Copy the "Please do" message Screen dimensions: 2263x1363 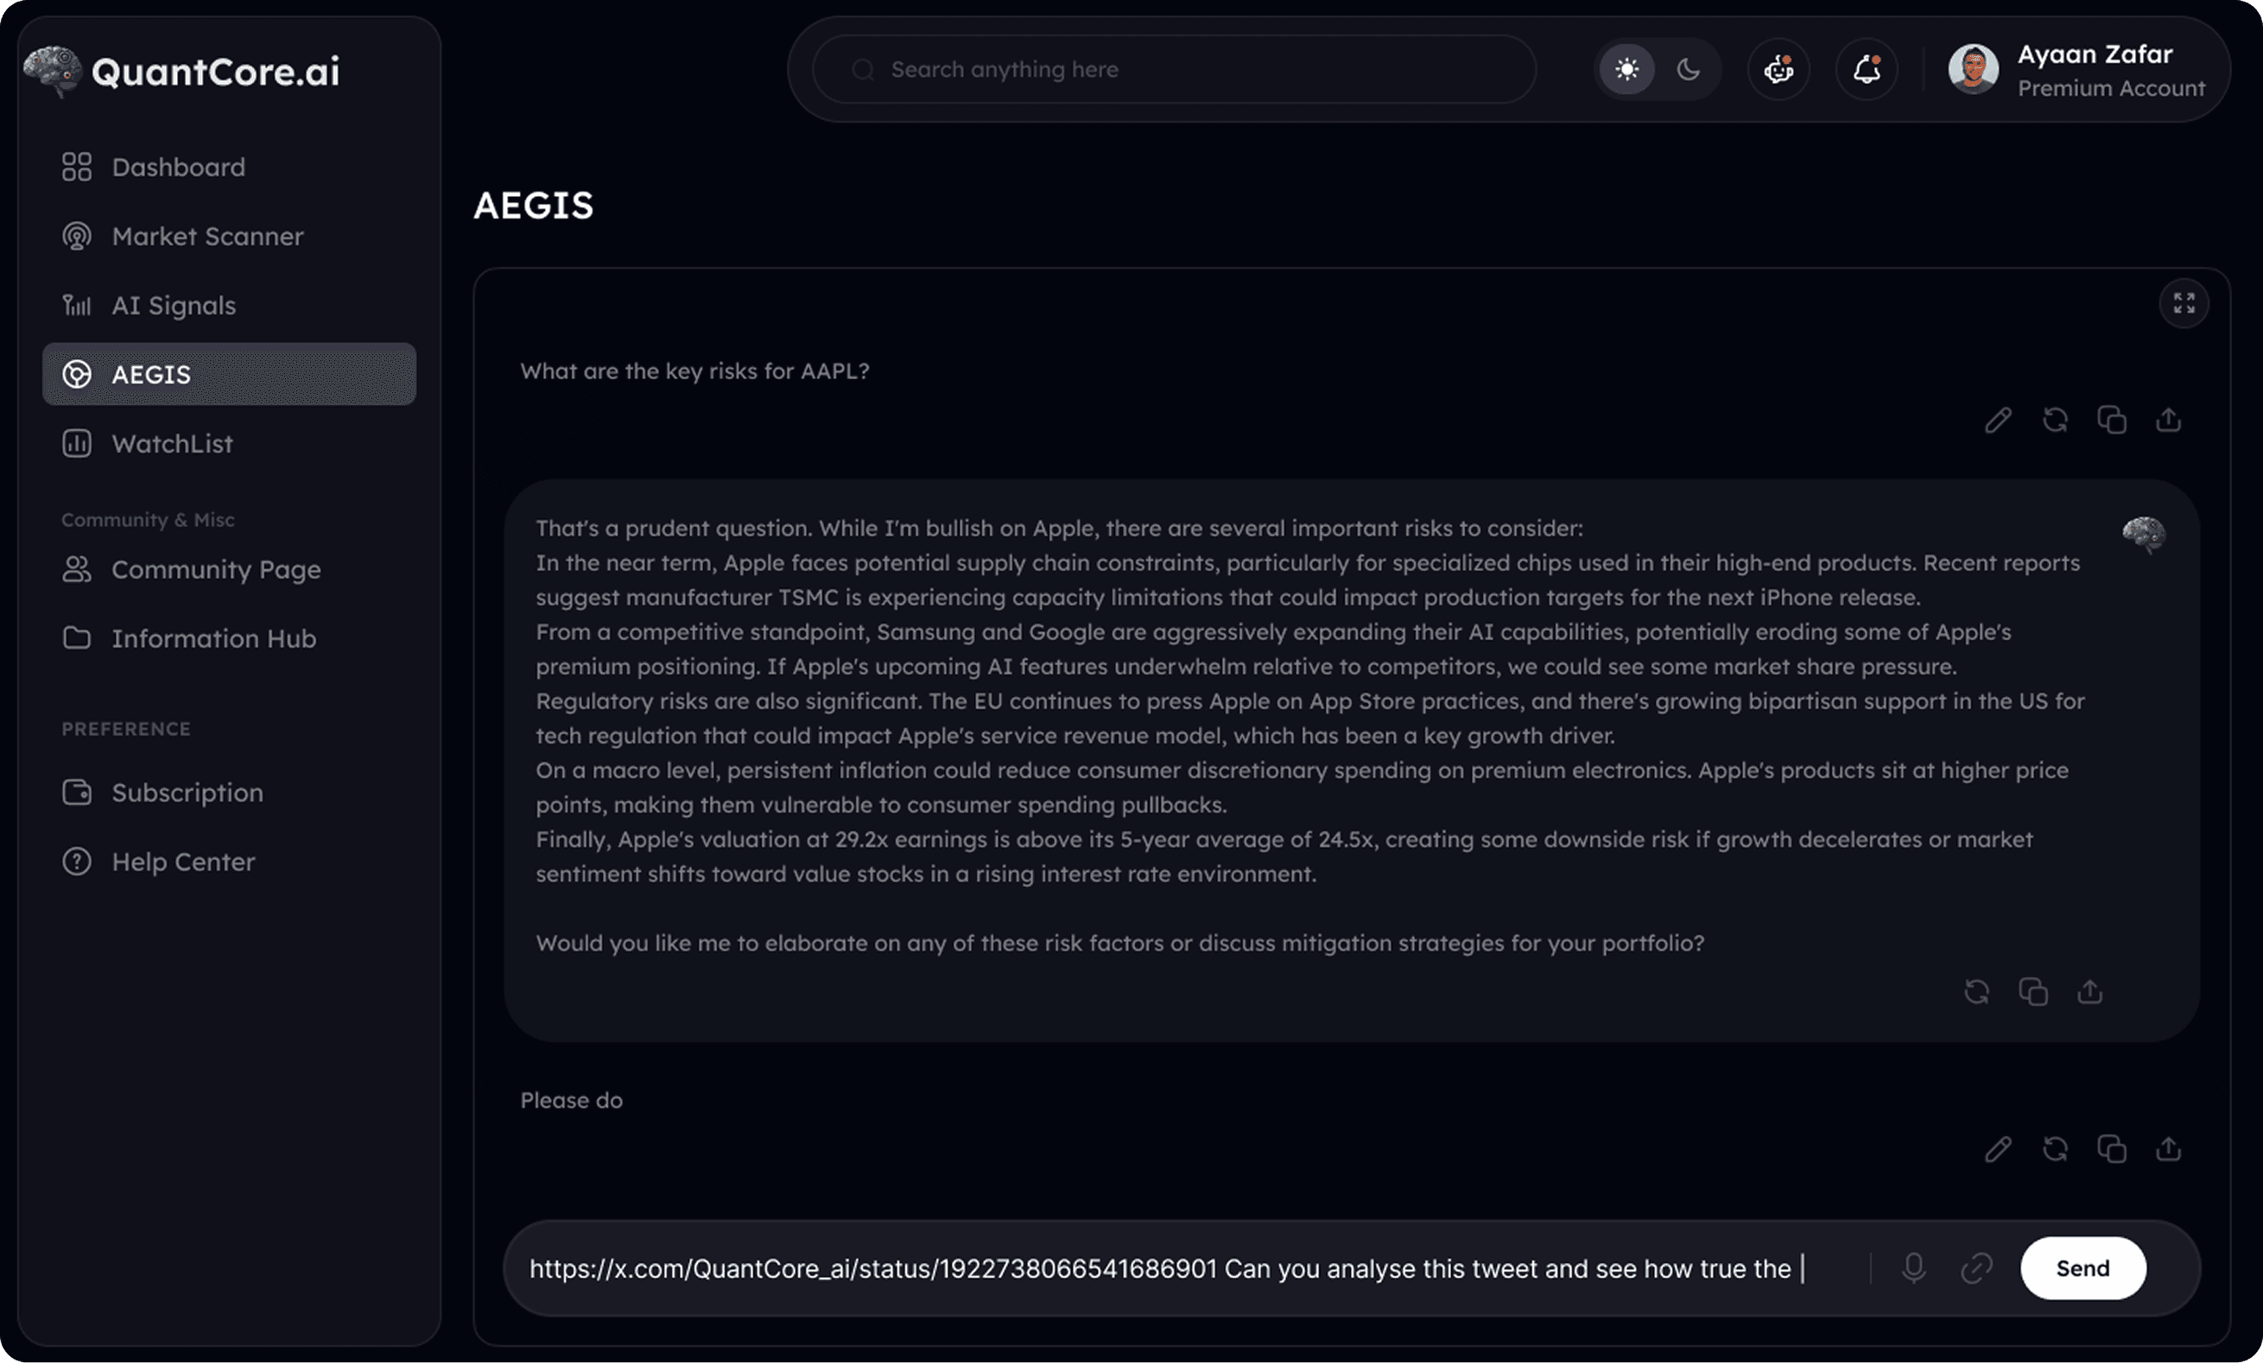click(2112, 1149)
